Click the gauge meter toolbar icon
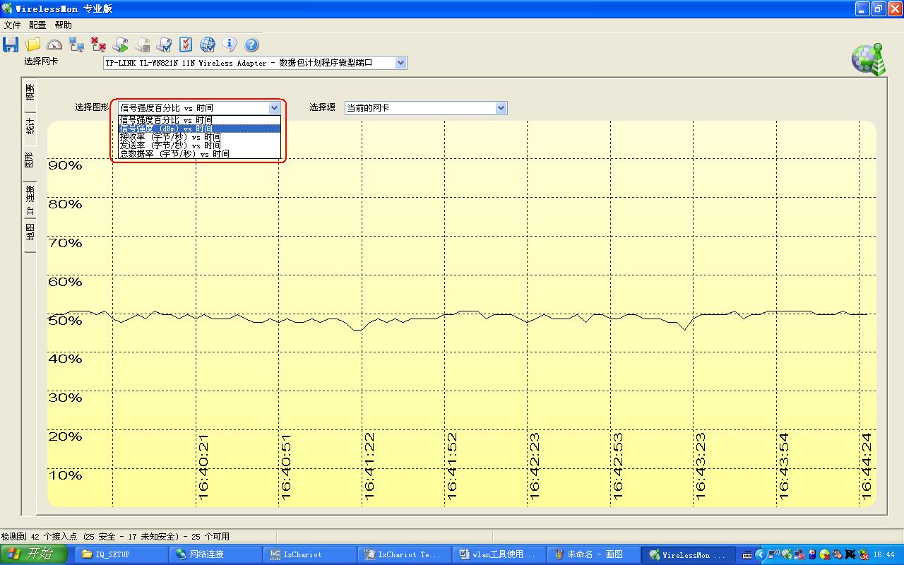Screen dimensions: 904x565 click(x=54, y=44)
